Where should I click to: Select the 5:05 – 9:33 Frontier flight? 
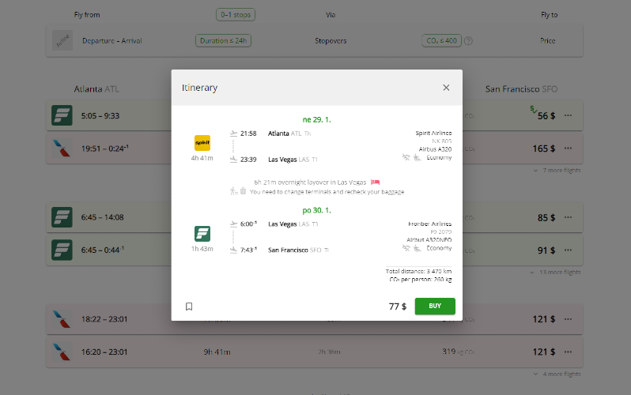click(314, 115)
